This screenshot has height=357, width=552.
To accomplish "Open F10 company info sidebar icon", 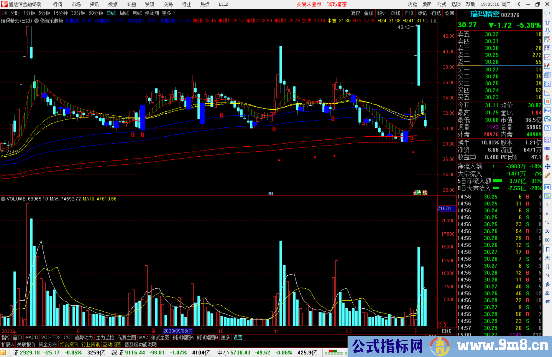I will [x=547, y=84].
